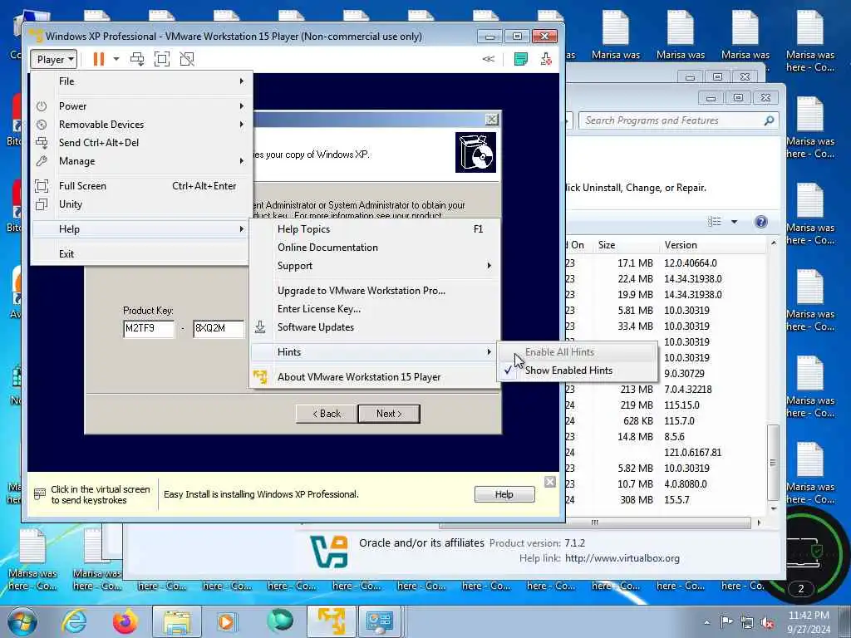
Task: Expand the power options arrow beside pause
Action: [x=116, y=59]
